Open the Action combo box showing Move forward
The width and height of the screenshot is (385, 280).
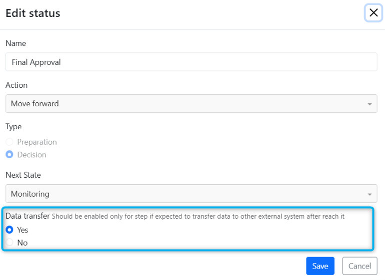tap(191, 104)
